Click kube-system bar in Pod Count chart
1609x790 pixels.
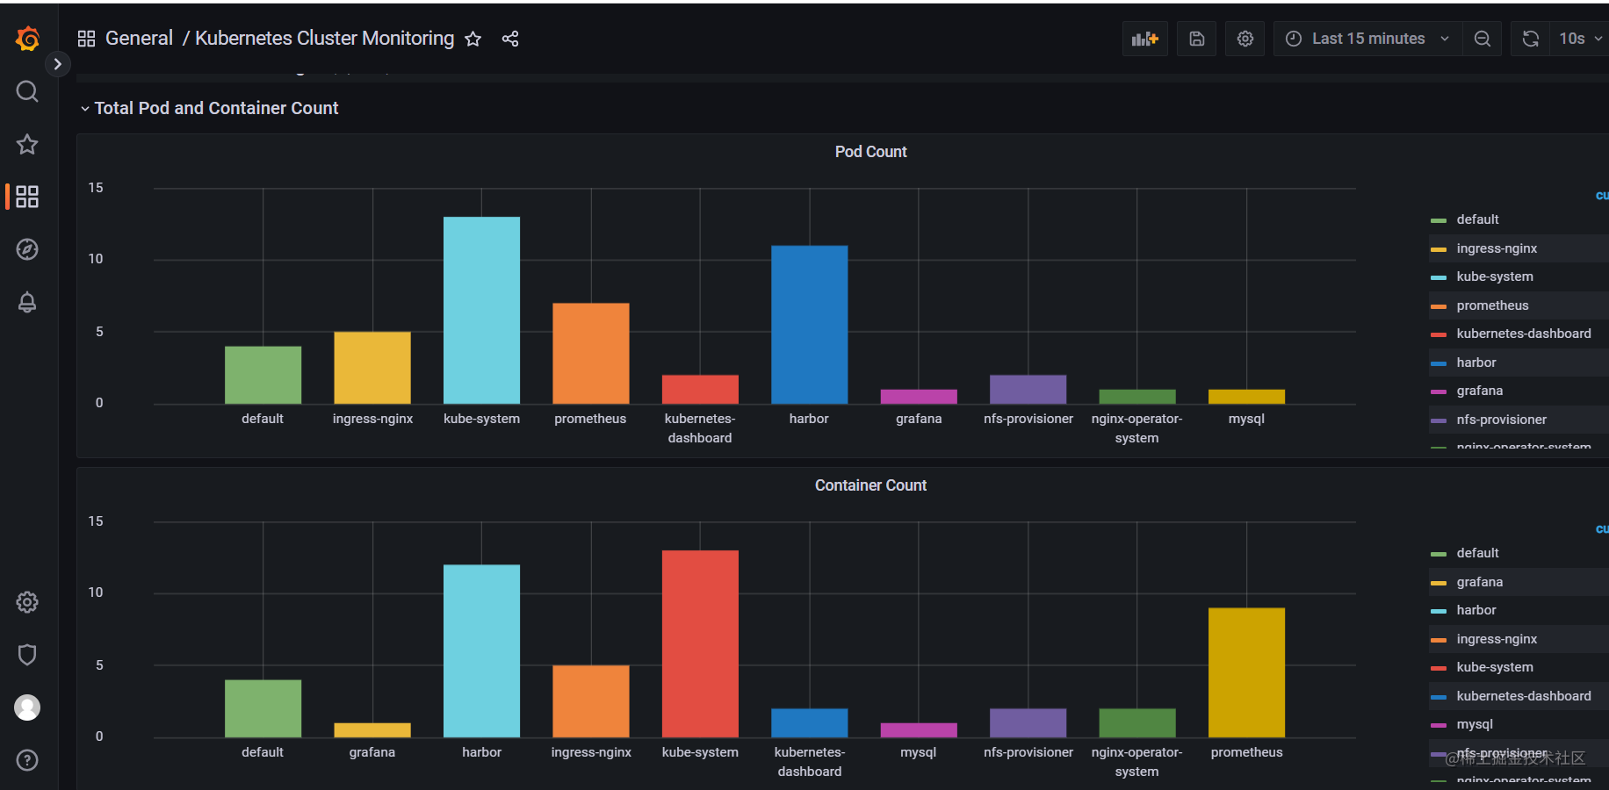[481, 310]
